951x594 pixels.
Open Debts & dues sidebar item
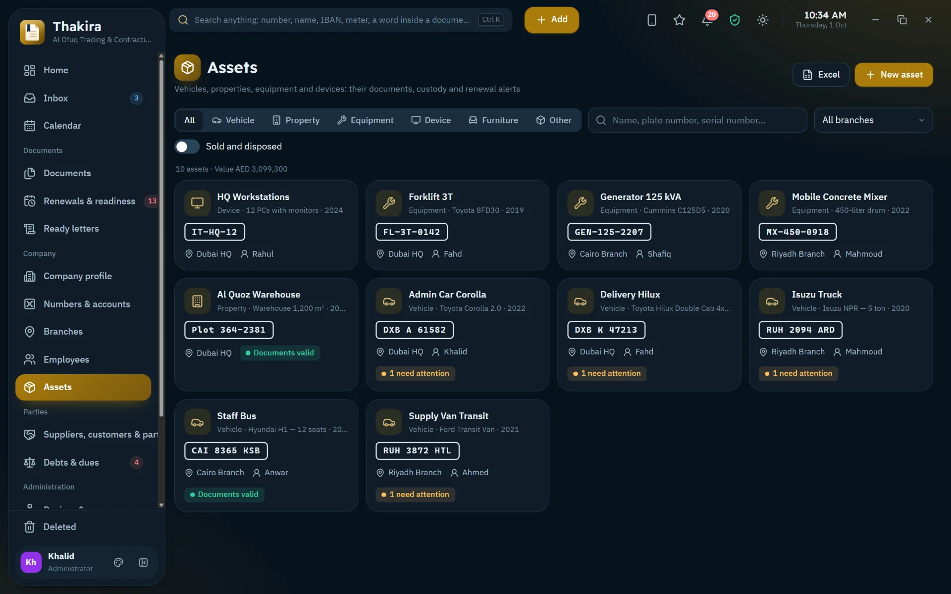click(x=83, y=462)
